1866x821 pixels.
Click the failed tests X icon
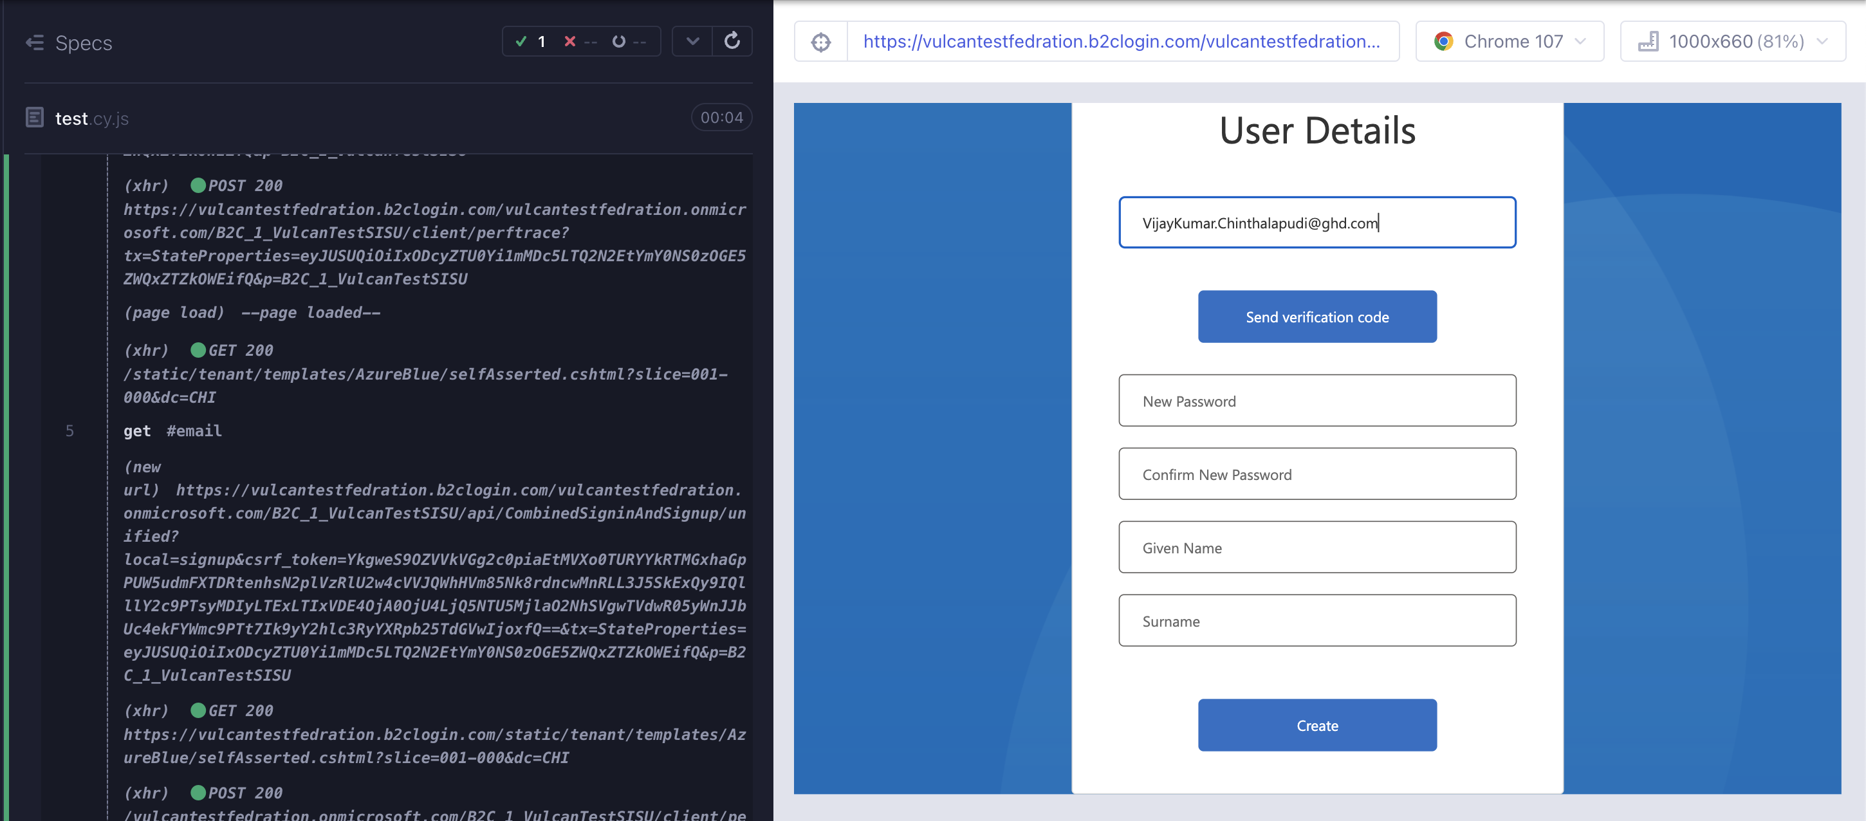point(569,42)
